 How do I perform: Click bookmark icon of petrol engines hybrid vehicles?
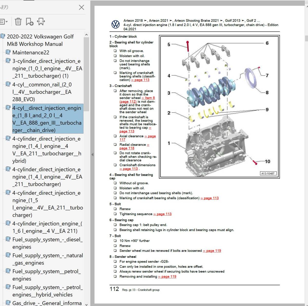(8, 287)
